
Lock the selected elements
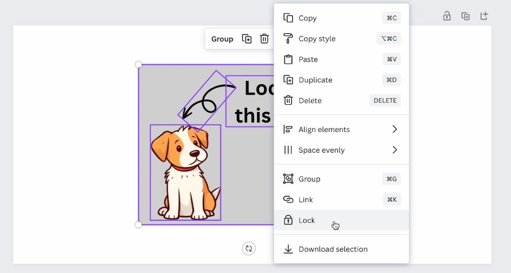307,220
